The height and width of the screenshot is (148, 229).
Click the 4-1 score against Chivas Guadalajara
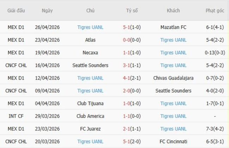coord(132,78)
